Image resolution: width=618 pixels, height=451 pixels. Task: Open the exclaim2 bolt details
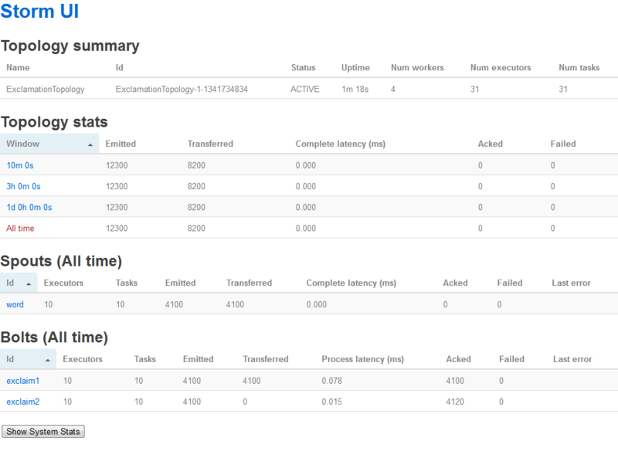(x=22, y=402)
